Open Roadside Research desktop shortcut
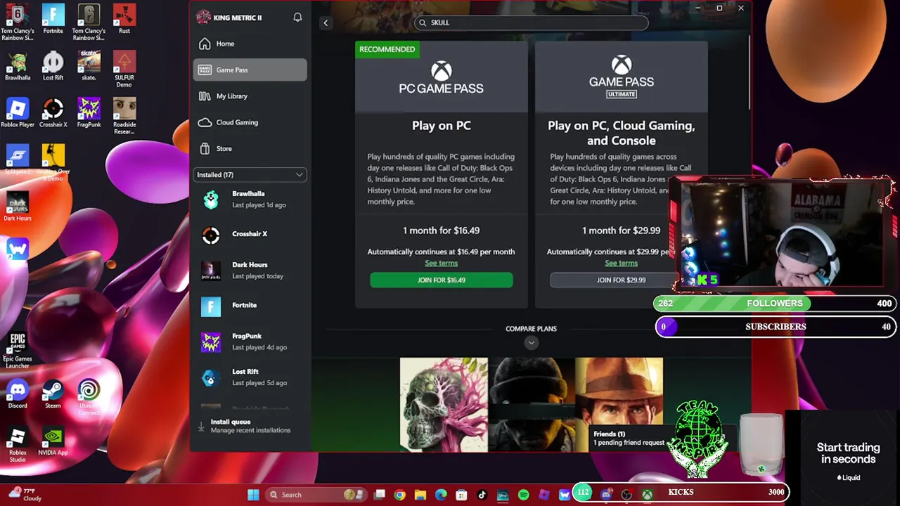This screenshot has height=506, width=900. (x=124, y=116)
